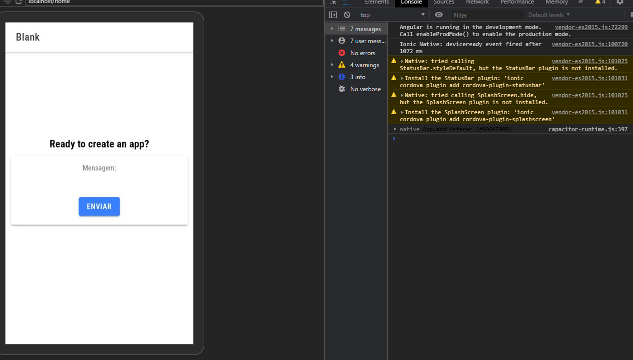
Task: Open the Elements tab in DevTools
Action: pyautogui.click(x=377, y=2)
